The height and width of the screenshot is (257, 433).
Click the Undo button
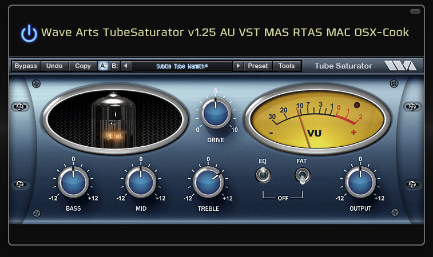click(54, 66)
